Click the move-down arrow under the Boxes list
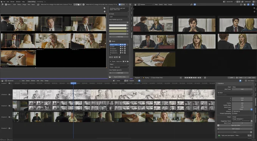The width and height of the screenshot is (257, 141). [117, 57]
